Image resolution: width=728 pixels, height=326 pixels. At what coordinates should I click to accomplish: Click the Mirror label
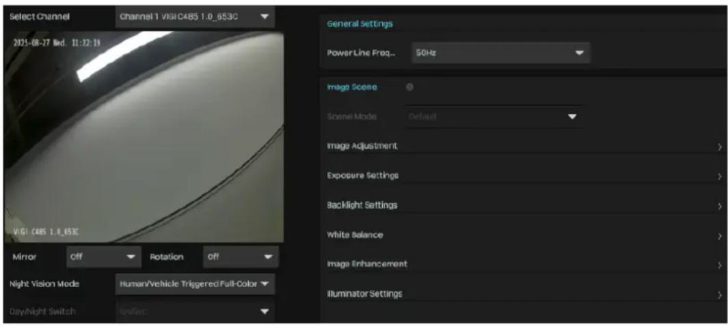pos(24,256)
